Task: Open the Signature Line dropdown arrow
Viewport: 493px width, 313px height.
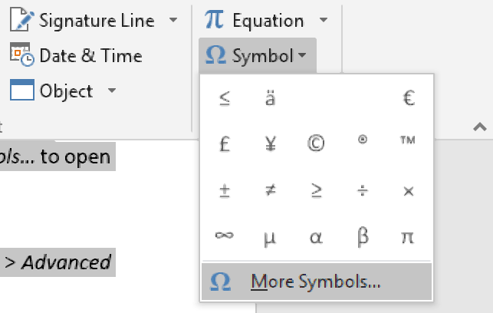Action: coord(173,20)
